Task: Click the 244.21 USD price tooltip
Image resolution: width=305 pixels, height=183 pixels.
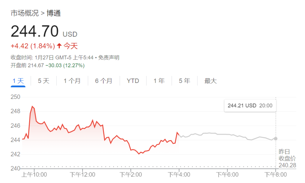Action: tap(250, 105)
